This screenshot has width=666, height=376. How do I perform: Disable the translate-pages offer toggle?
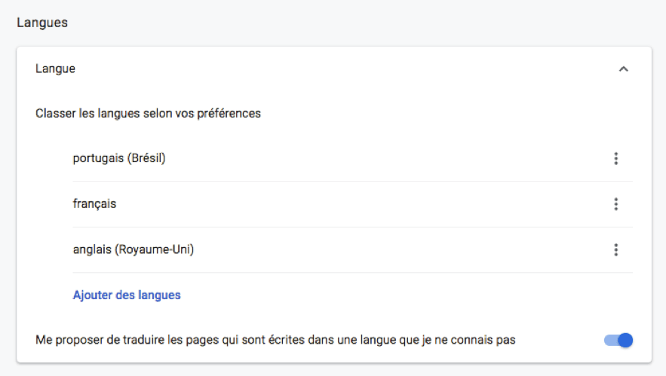[x=618, y=341]
